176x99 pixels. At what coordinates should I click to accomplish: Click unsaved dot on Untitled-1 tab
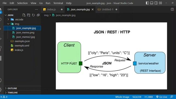116,9
